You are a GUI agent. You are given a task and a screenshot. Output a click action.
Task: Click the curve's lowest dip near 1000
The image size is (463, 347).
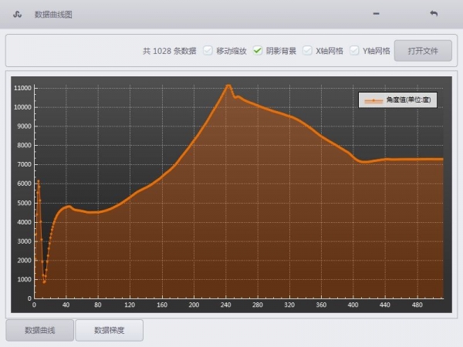point(44,281)
